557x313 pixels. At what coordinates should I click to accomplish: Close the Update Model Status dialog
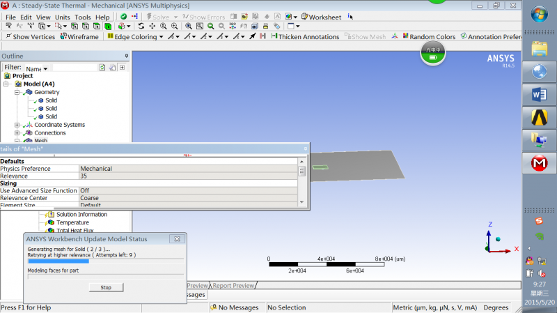click(177, 239)
